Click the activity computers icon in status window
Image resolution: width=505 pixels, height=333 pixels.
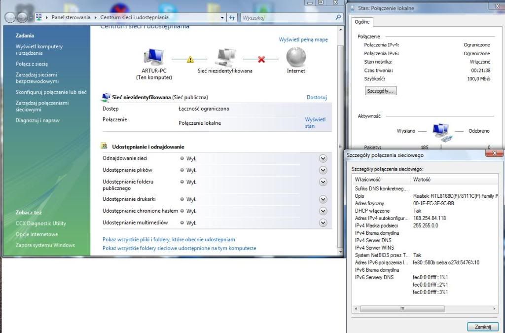tap(441, 132)
